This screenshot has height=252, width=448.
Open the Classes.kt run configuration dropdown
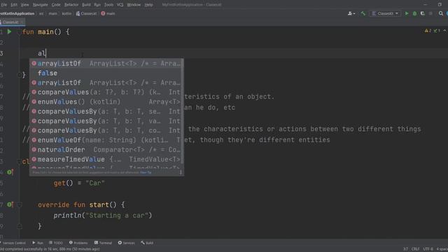click(385, 13)
